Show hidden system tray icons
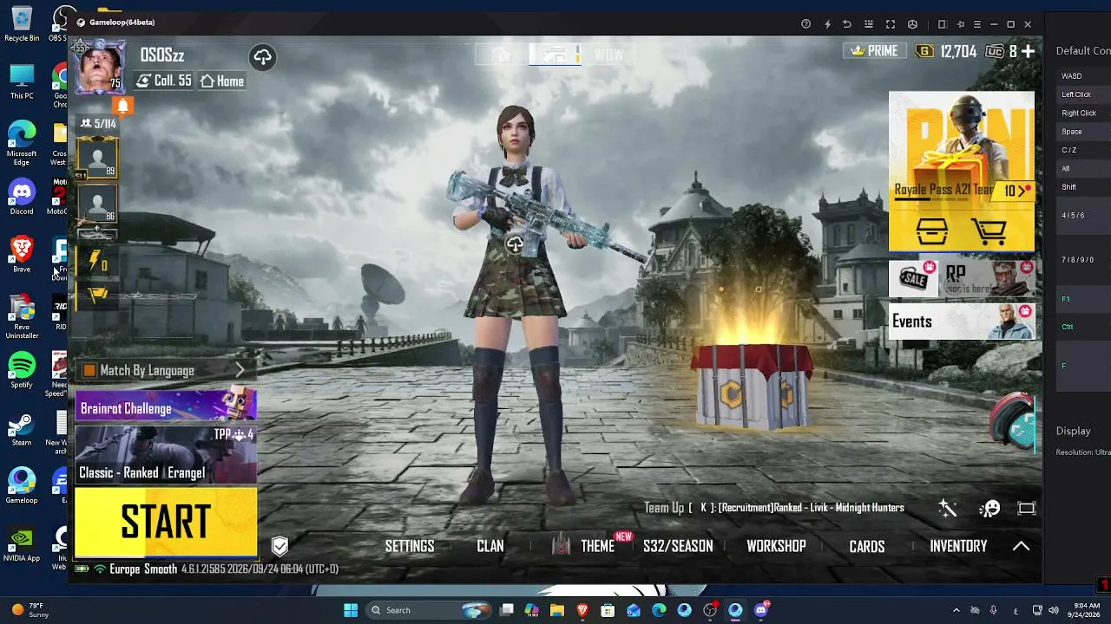 coord(957,610)
